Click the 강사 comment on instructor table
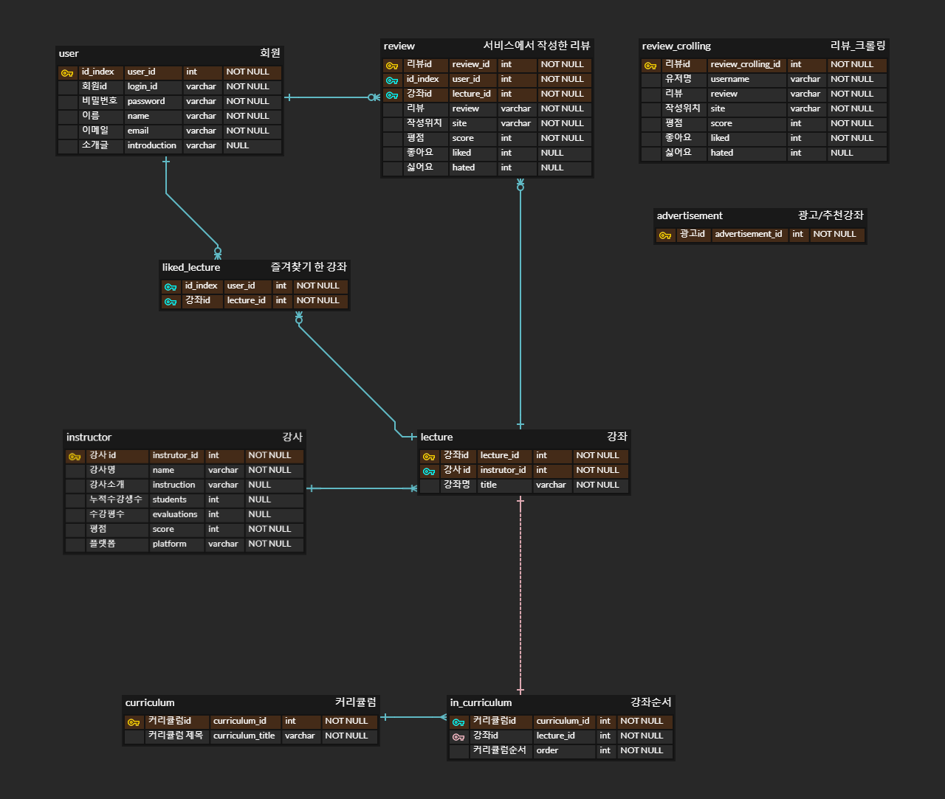This screenshot has height=799, width=945. click(x=292, y=437)
